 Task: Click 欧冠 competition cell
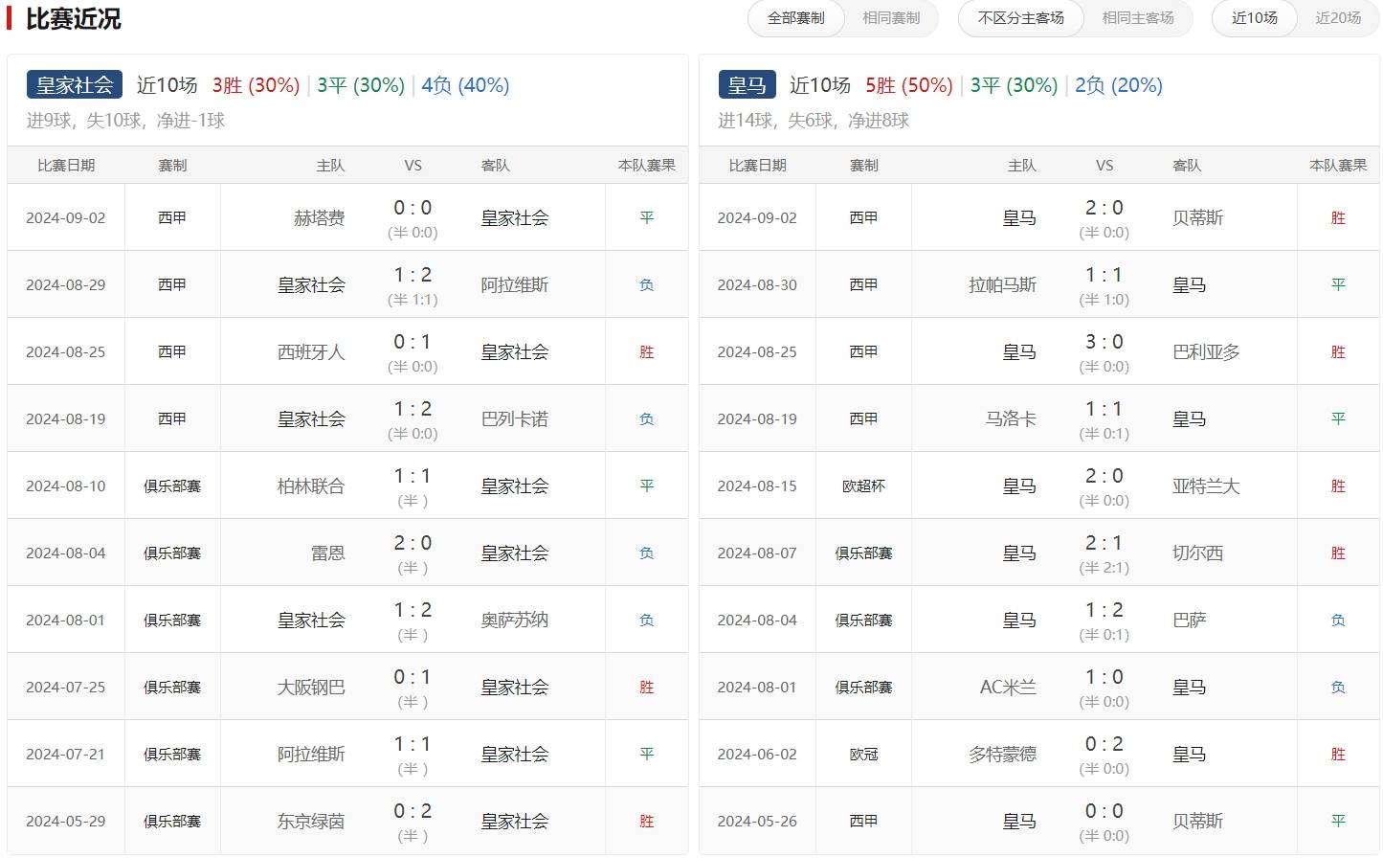point(863,755)
